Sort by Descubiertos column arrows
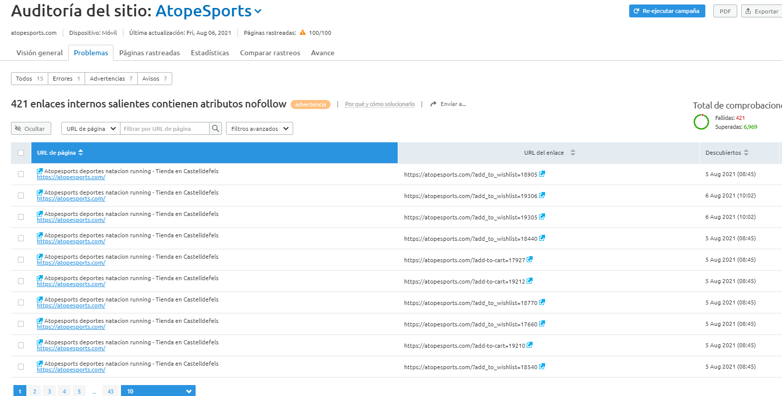Image resolution: width=782 pixels, height=396 pixels. [746, 153]
